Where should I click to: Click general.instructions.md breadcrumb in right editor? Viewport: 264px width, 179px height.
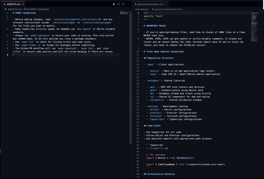(166, 9)
